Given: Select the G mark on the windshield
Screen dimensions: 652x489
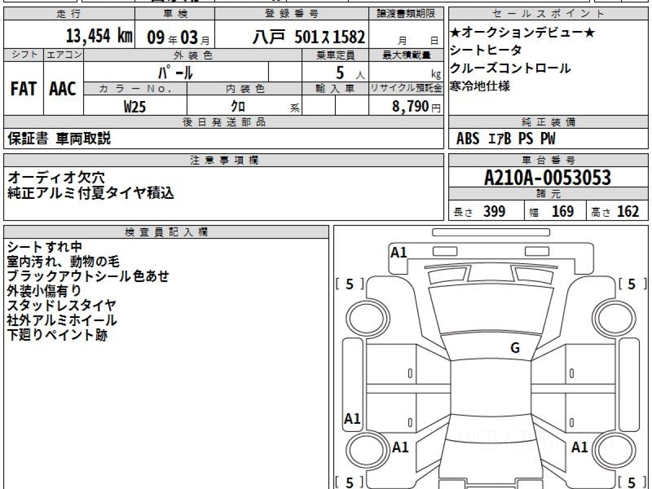Looking at the screenshot, I should click(515, 348).
